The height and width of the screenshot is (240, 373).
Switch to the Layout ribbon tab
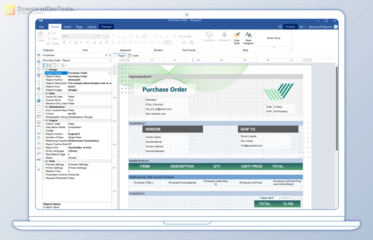(92, 27)
